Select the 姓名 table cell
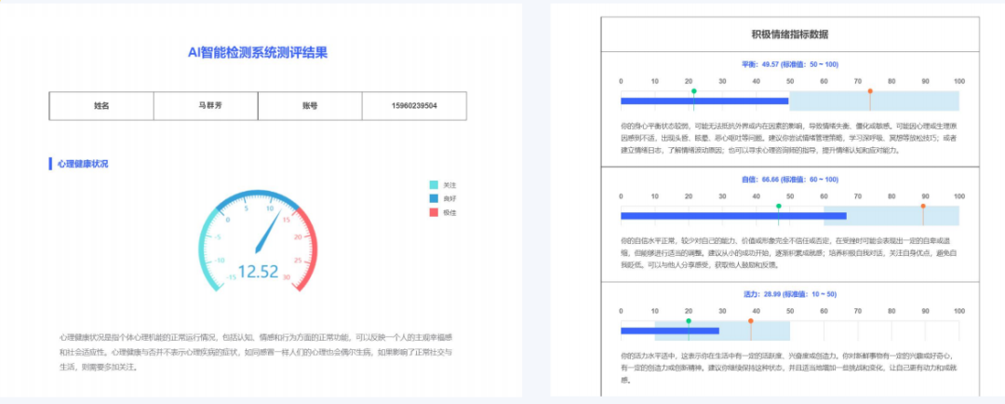Screen dimensions: 1005x404 tap(101, 106)
